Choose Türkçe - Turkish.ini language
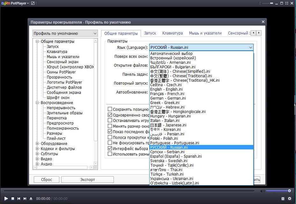 [x=201, y=174]
